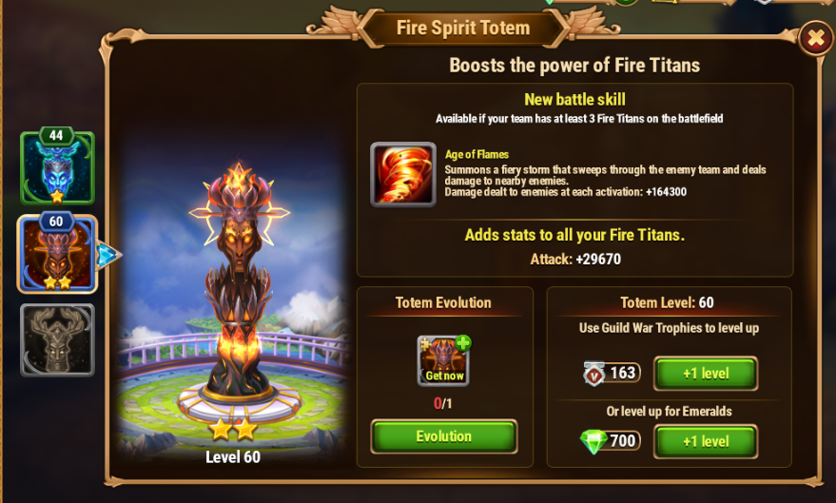Level up for 700 Emeralds

pyautogui.click(x=706, y=441)
